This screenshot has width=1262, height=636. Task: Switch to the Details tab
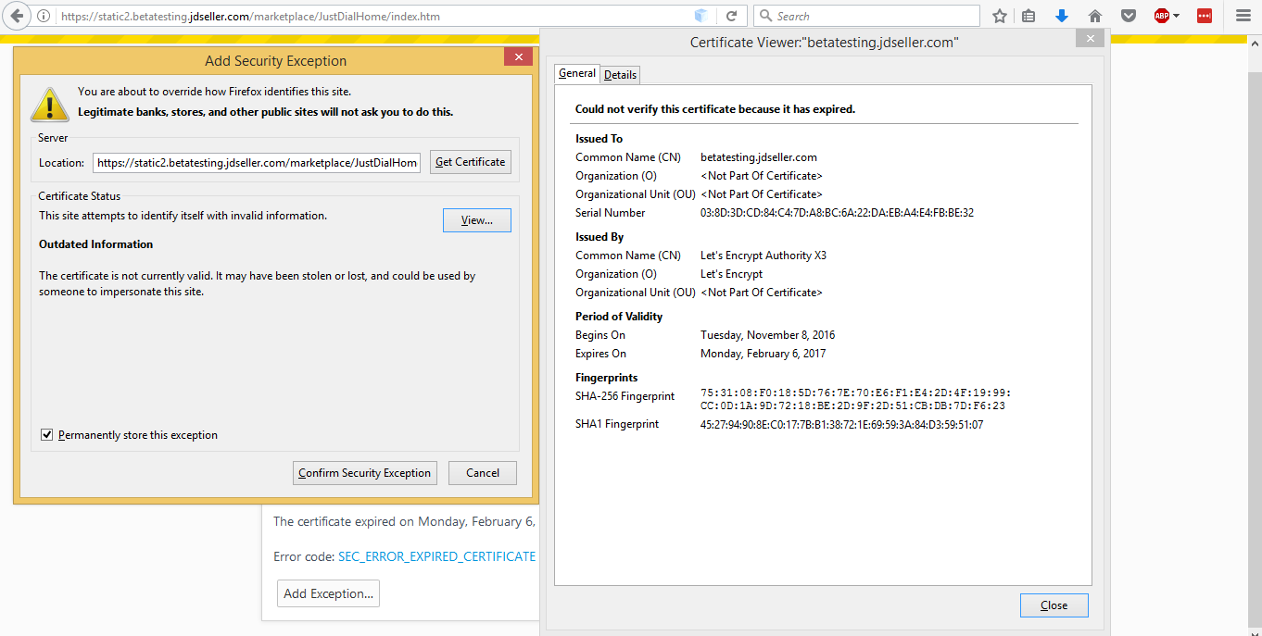(620, 74)
